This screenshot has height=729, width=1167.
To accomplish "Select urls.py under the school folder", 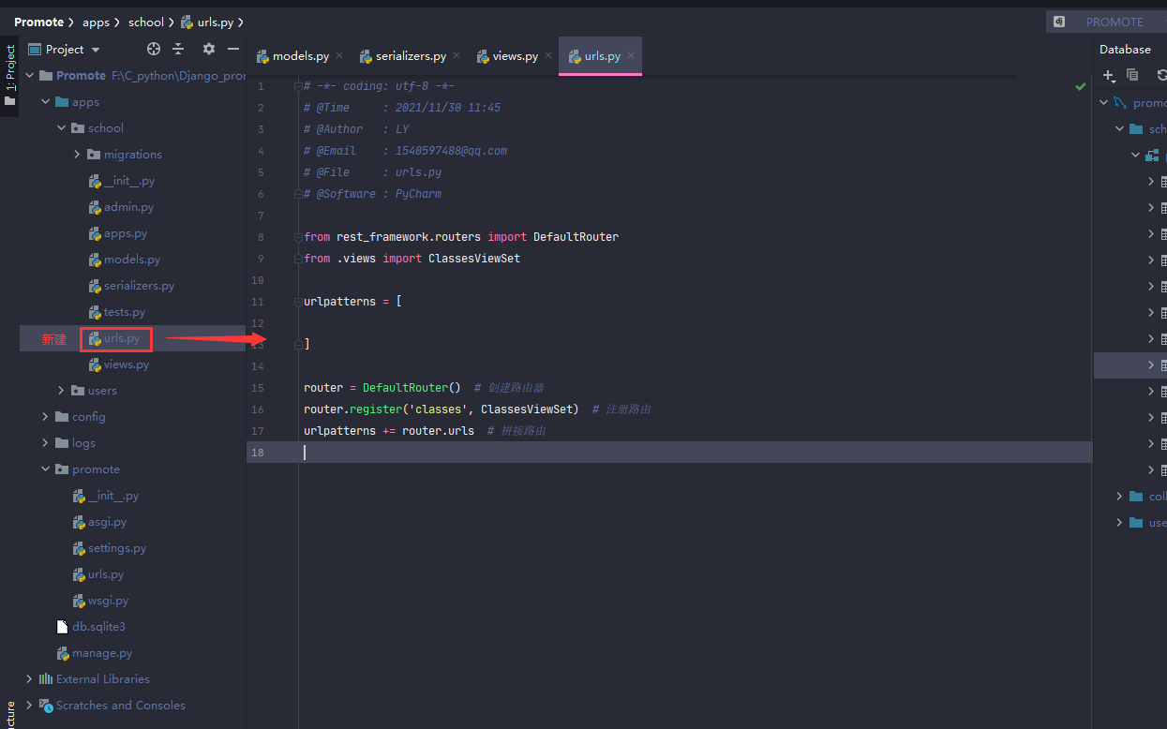I will [122, 338].
